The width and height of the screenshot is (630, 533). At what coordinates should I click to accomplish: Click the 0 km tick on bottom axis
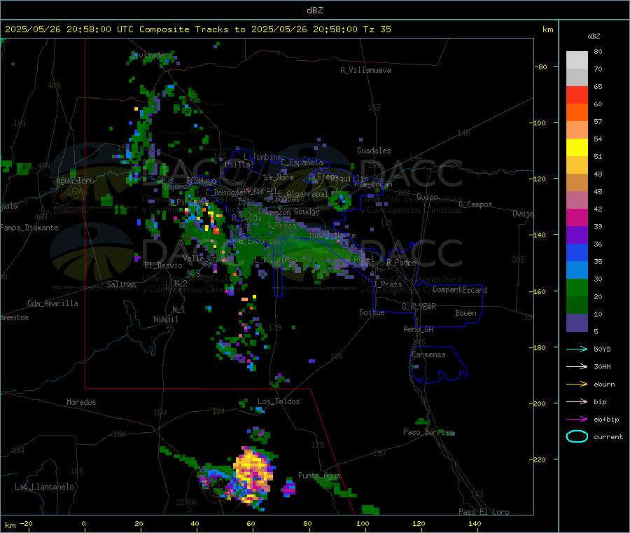click(x=83, y=524)
